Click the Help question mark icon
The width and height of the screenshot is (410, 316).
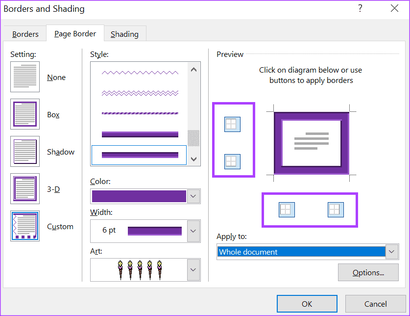coord(360,8)
